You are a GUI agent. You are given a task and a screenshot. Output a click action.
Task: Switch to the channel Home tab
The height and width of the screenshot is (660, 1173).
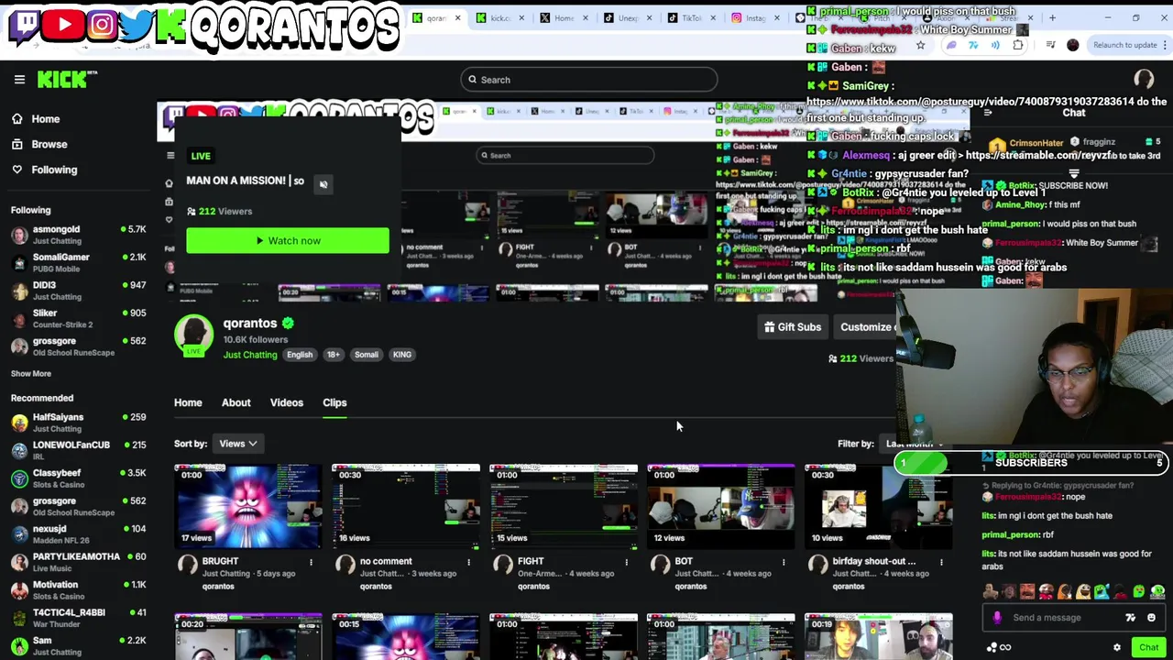coord(188,402)
